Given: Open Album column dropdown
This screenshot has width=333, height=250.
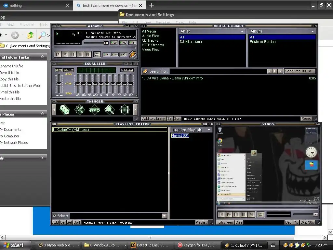Looking at the screenshot, I should (x=313, y=32).
